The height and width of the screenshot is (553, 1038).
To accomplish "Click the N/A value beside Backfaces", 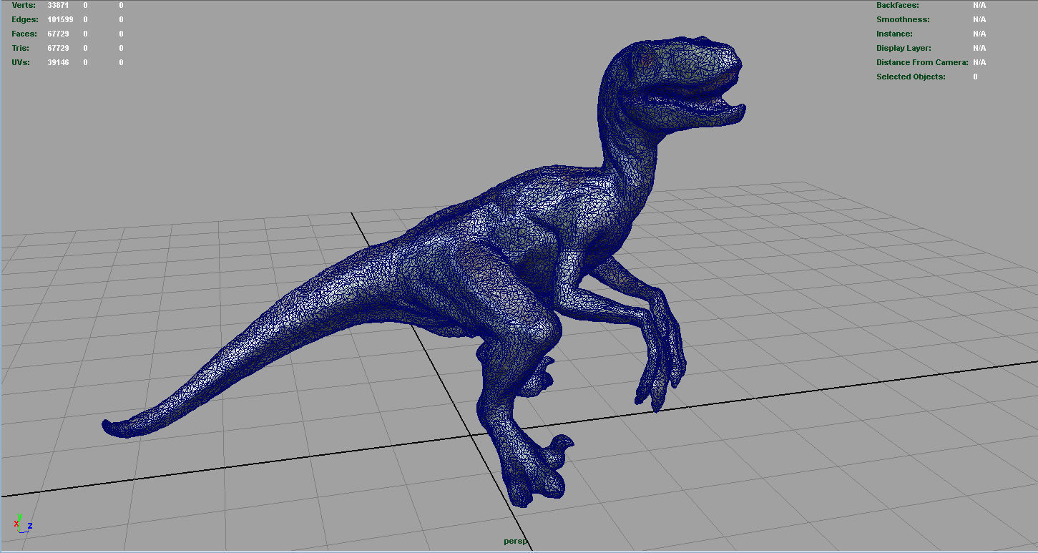I will tap(979, 5).
